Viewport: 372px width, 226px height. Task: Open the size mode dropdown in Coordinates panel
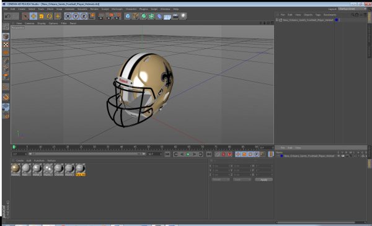(242, 180)
